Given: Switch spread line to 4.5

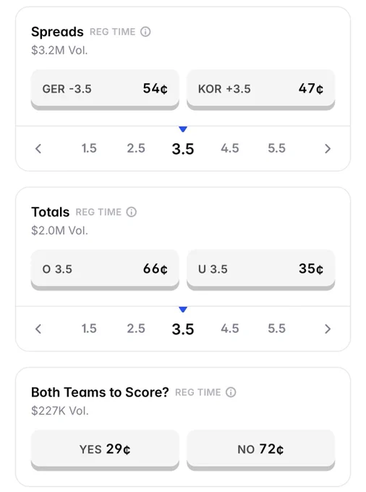Looking at the screenshot, I should [230, 148].
